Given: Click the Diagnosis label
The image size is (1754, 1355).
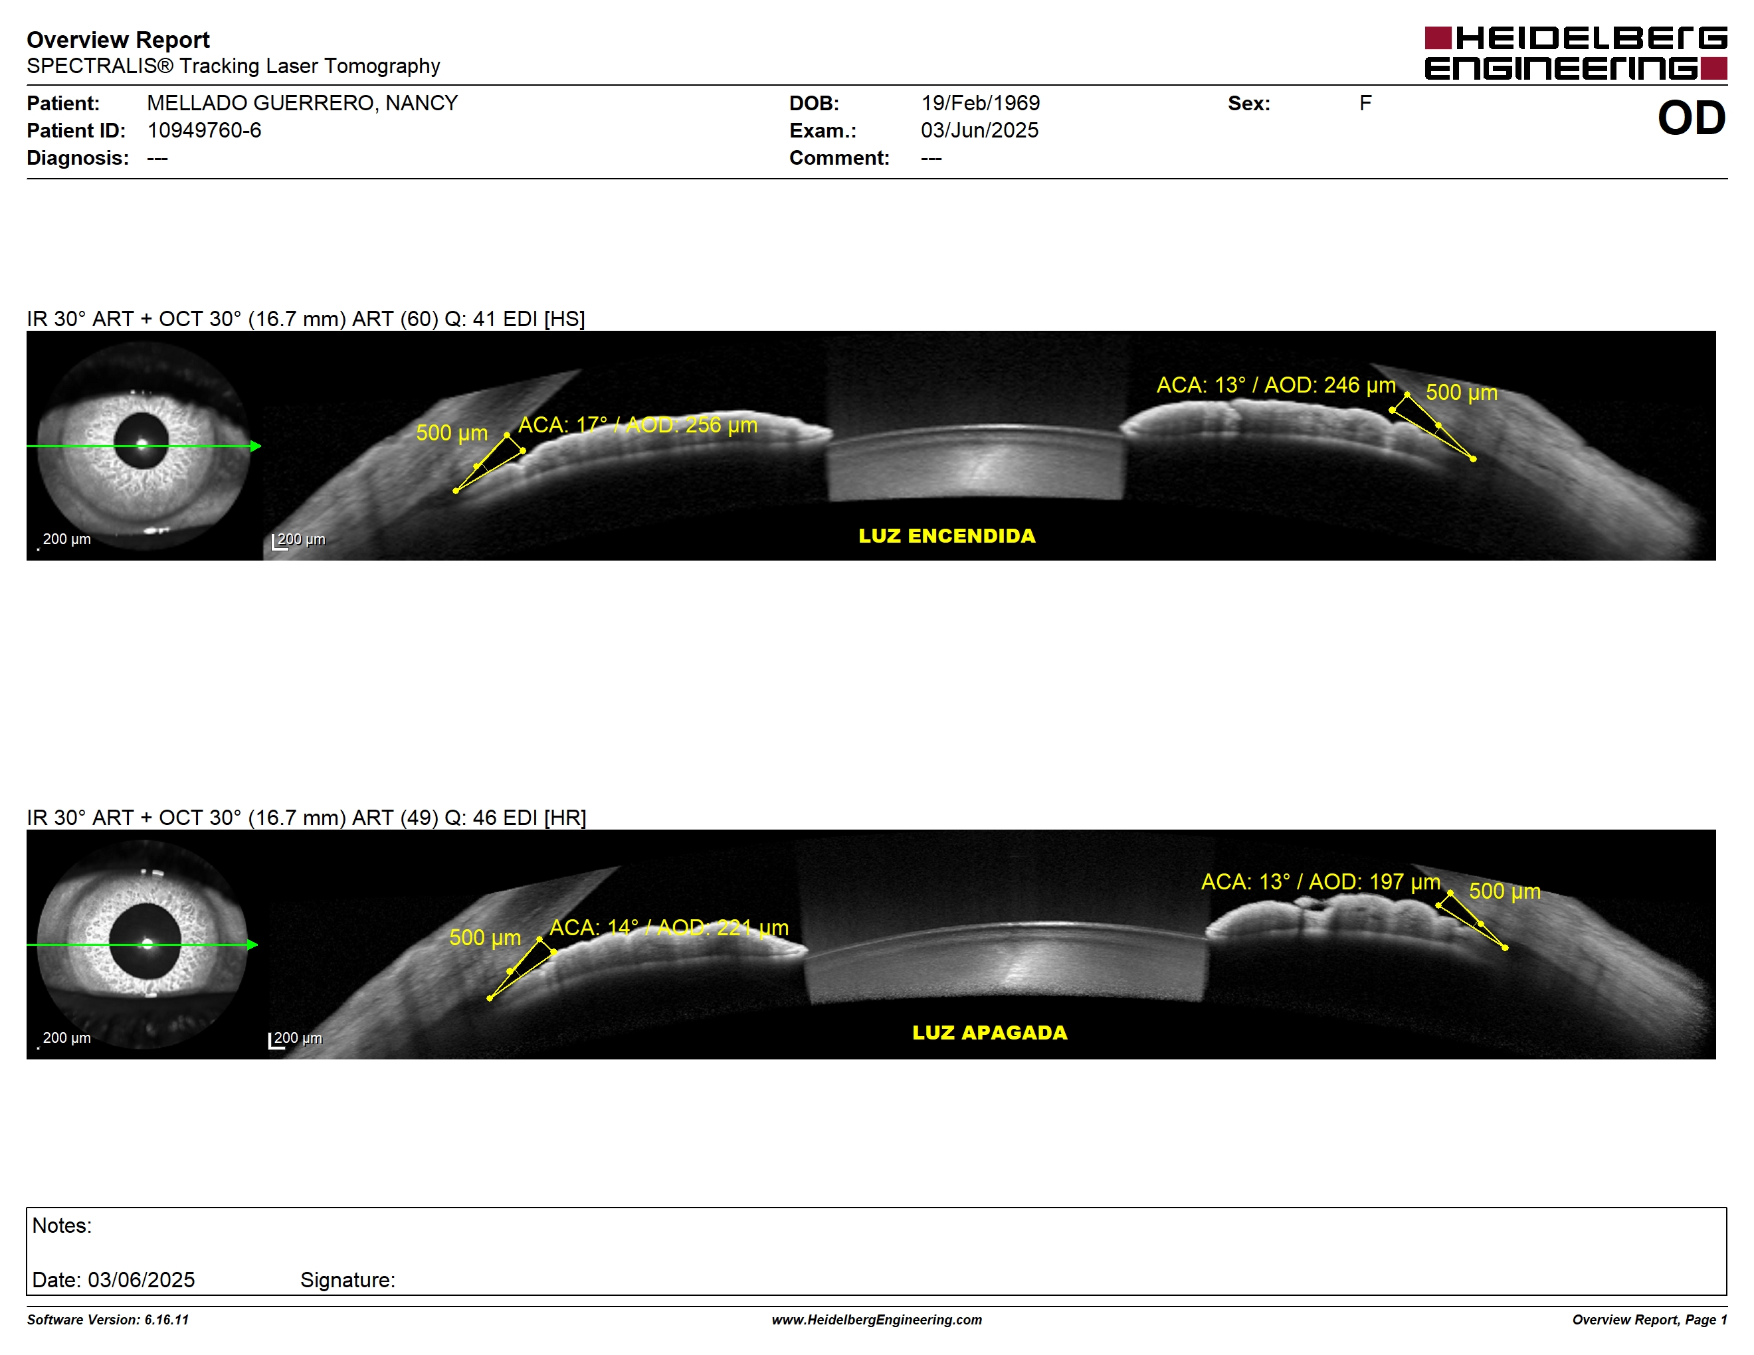Looking at the screenshot, I should click(78, 157).
